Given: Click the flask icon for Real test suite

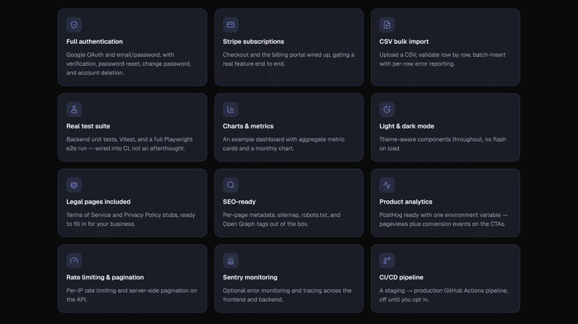Looking at the screenshot, I should [74, 110].
